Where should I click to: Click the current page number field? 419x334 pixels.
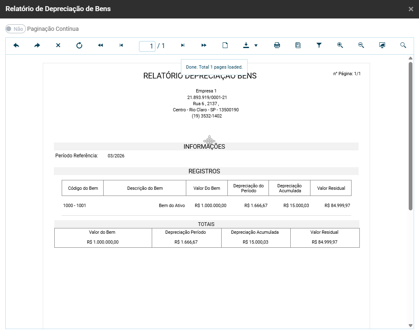147,46
